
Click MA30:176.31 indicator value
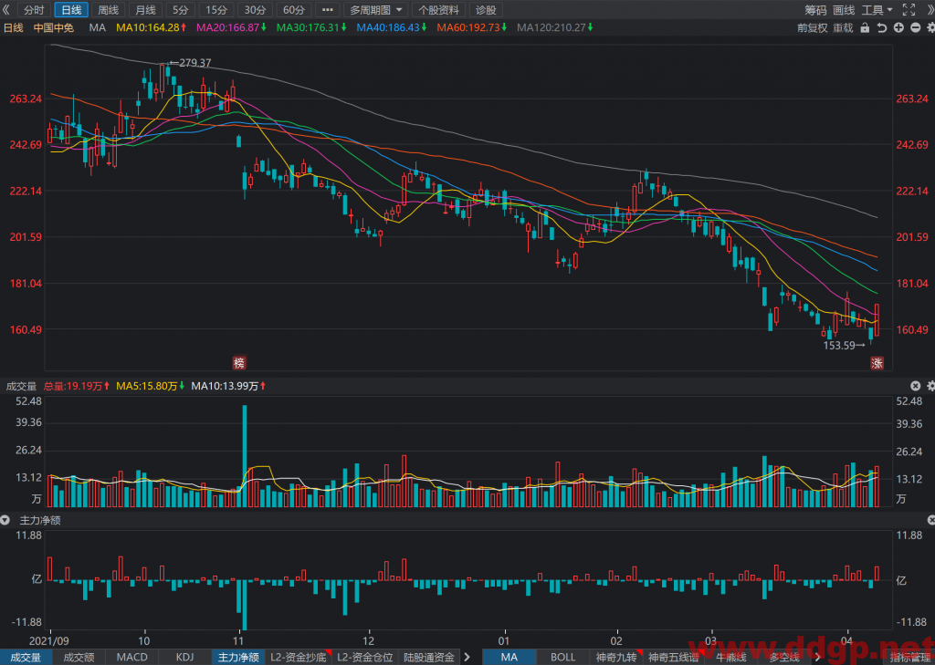(x=312, y=27)
